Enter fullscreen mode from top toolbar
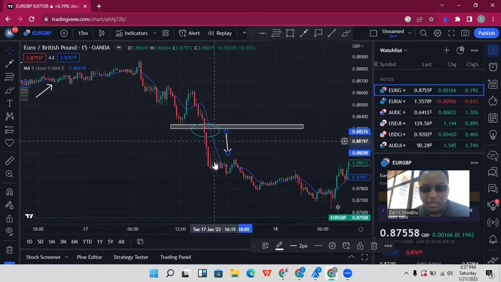 tap(451, 33)
